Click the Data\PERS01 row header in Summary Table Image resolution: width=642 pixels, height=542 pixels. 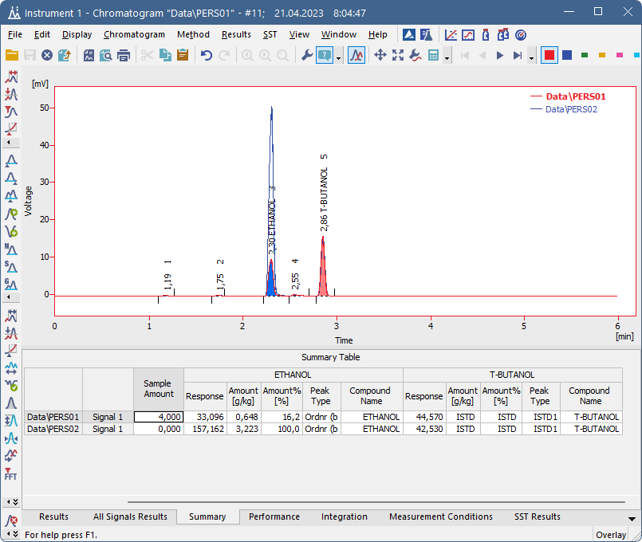pyautogui.click(x=53, y=417)
